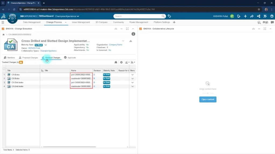Open Company Name organization link

click(115, 45)
